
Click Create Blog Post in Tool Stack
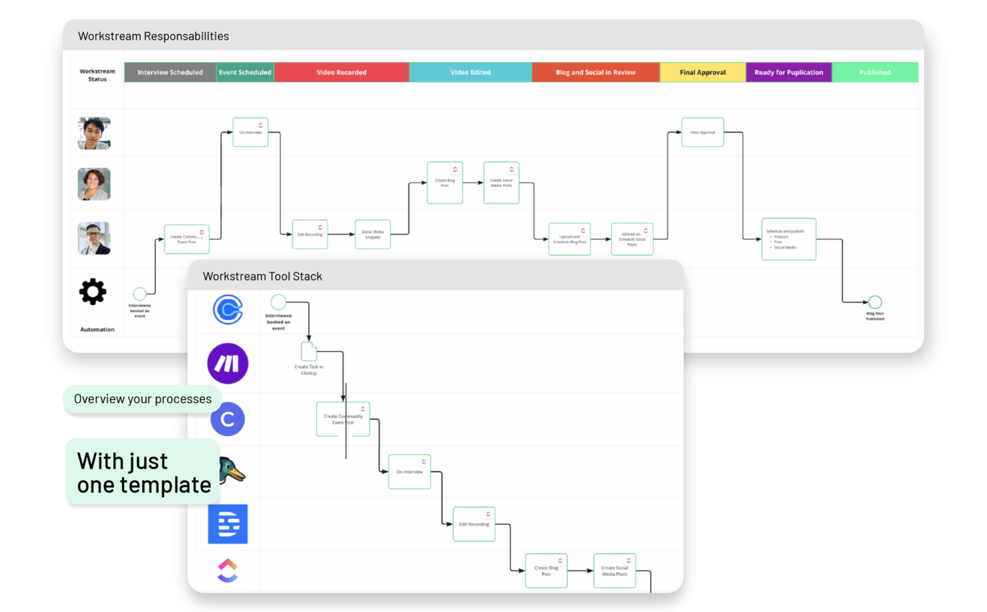pyautogui.click(x=546, y=571)
